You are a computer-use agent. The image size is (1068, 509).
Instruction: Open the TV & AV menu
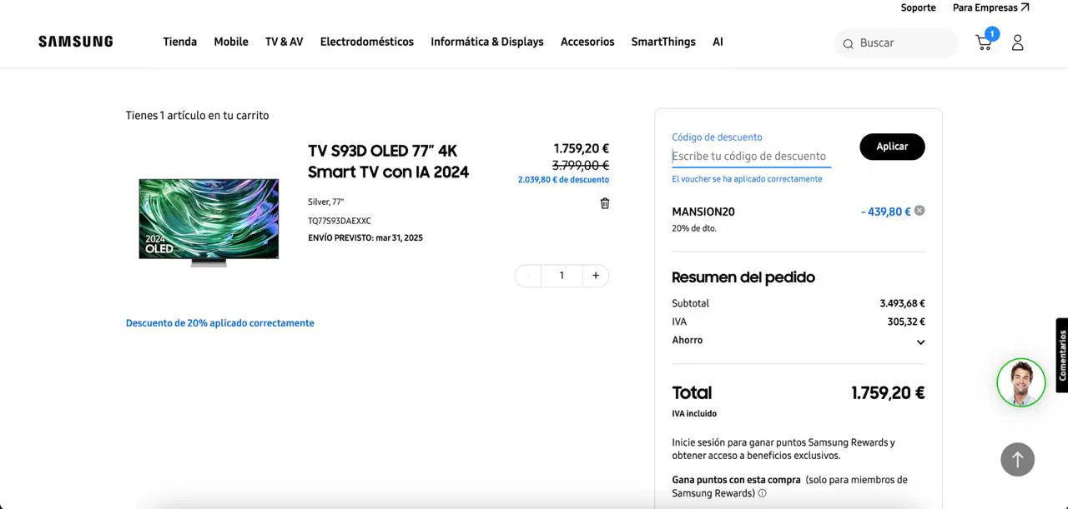pyautogui.click(x=285, y=42)
